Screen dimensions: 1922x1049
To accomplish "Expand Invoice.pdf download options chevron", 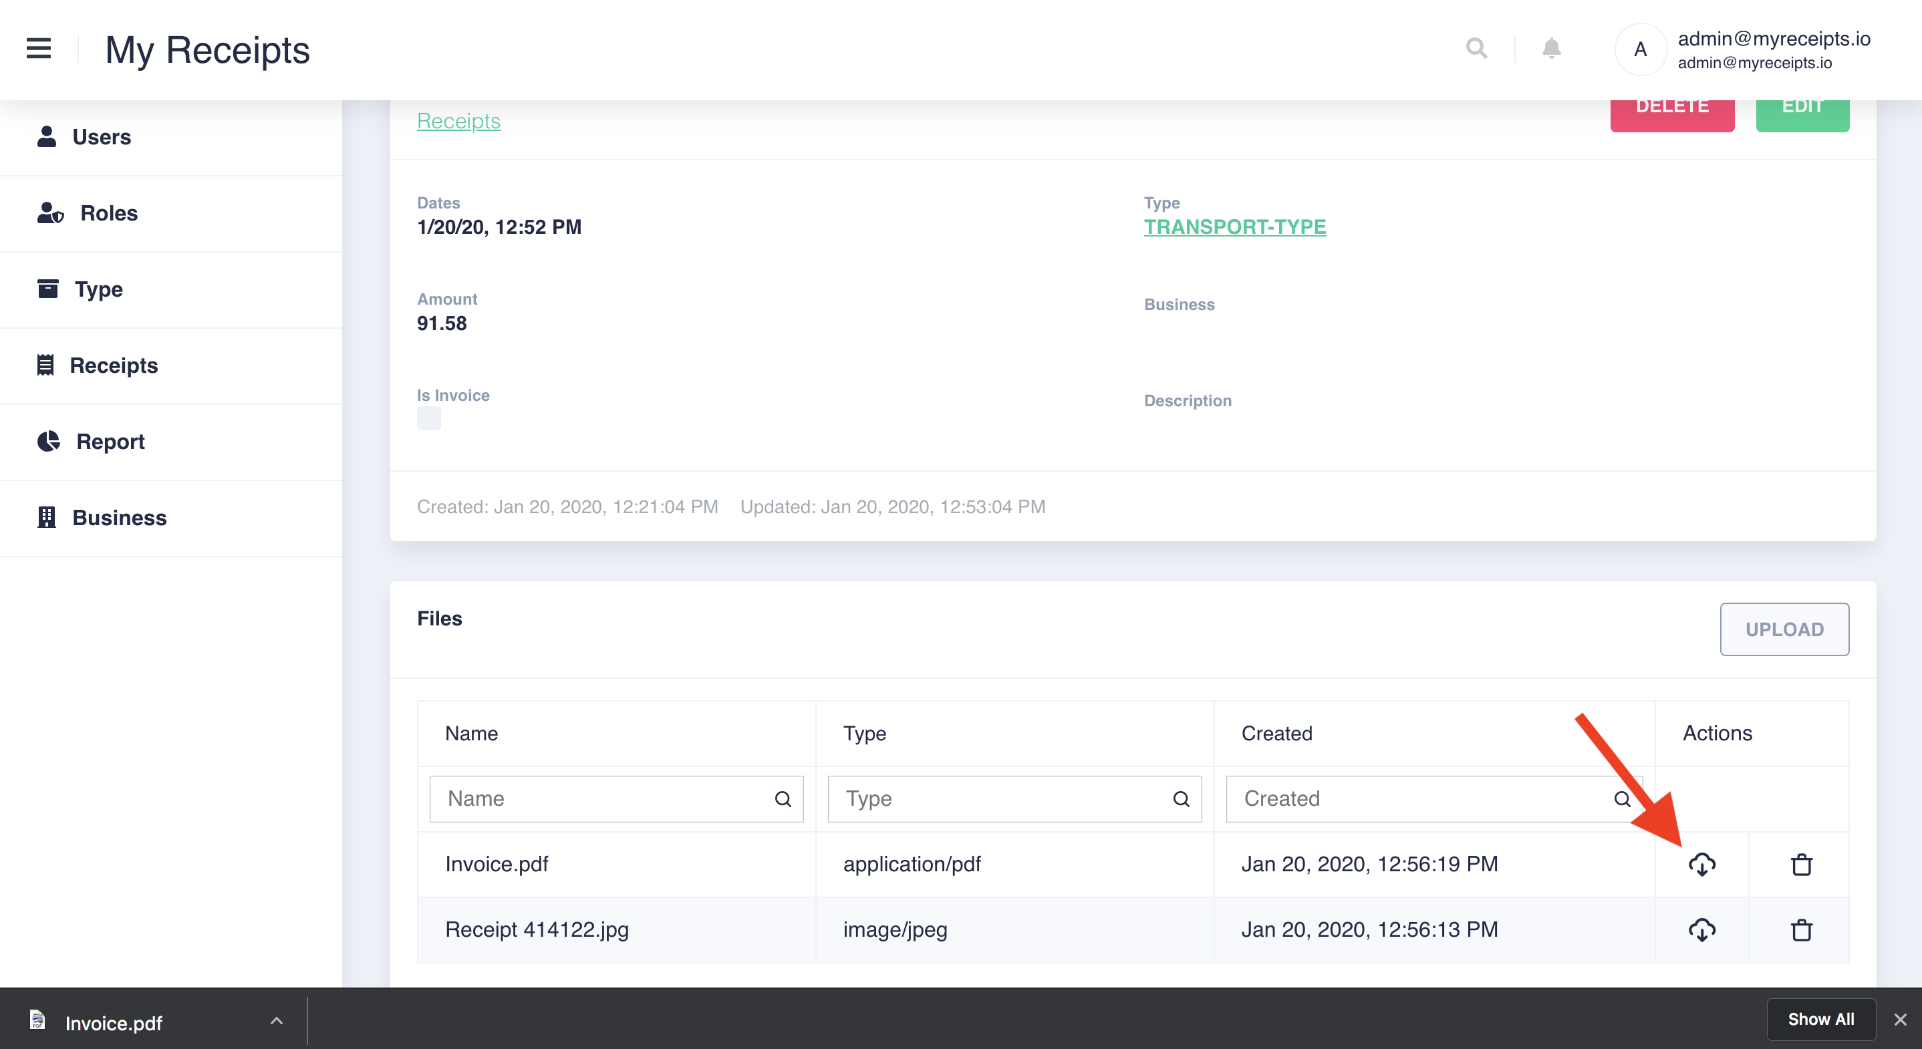I will (x=277, y=1021).
